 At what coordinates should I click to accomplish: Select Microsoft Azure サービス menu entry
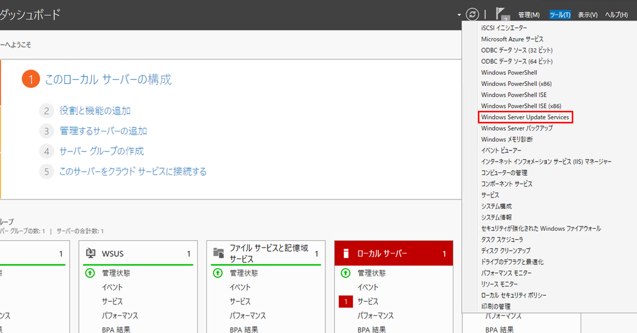click(x=512, y=39)
